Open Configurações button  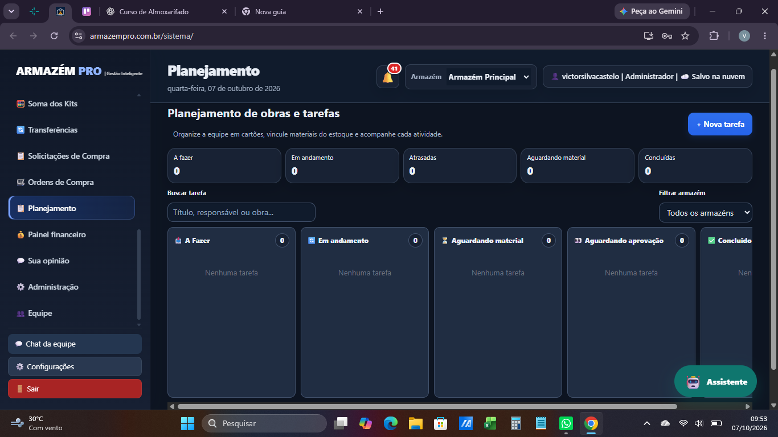75,366
